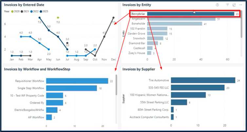Image resolution: width=247 pixels, height=132 pixels.
Task: Click the Invoices by Supplier title
Action: [139, 69]
